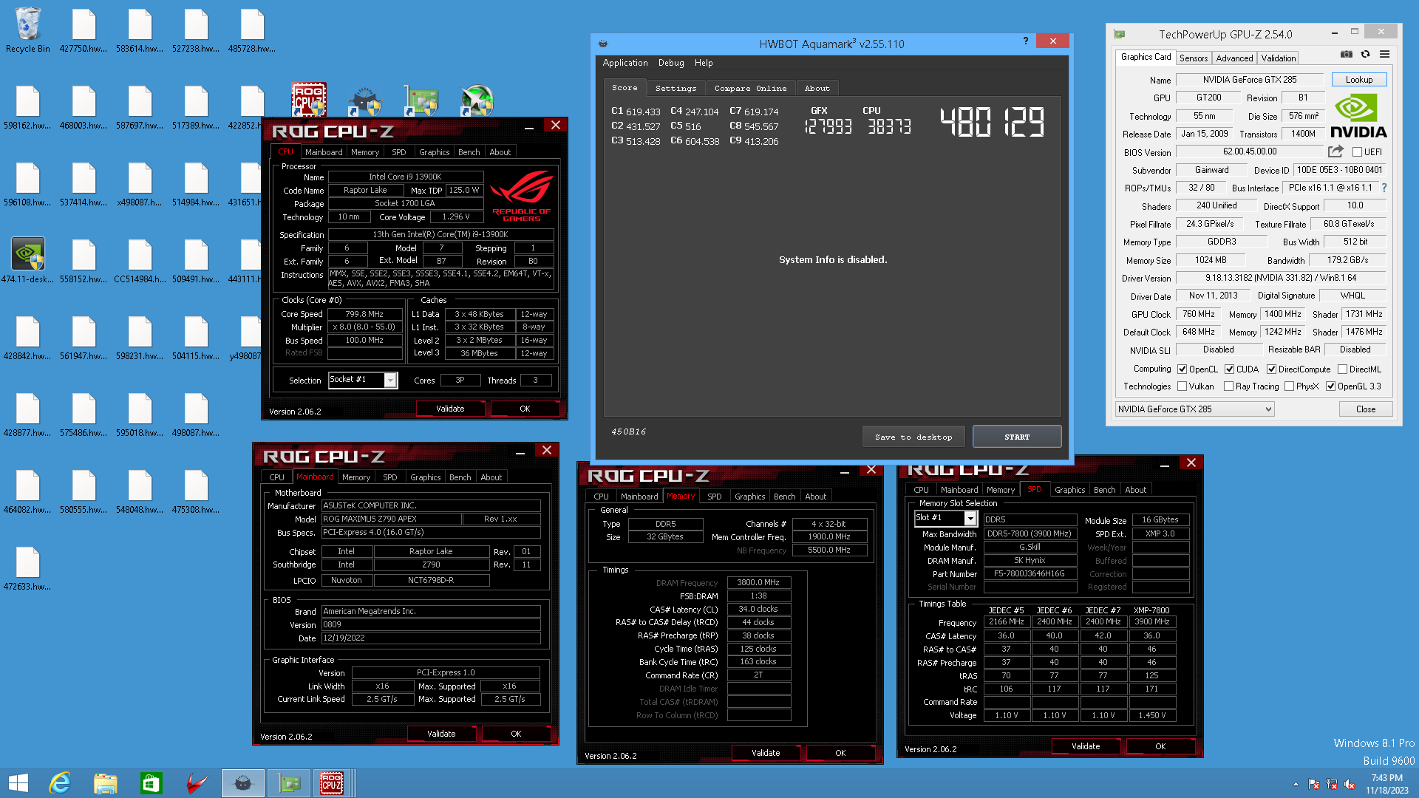Click the network flag tray icon
The image size is (1419, 798).
click(x=1314, y=784)
